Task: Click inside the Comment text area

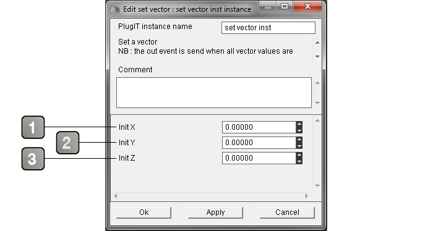Action: 214,93
